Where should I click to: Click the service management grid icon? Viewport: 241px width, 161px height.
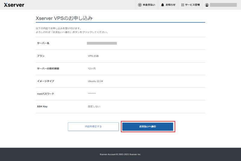click(183, 5)
